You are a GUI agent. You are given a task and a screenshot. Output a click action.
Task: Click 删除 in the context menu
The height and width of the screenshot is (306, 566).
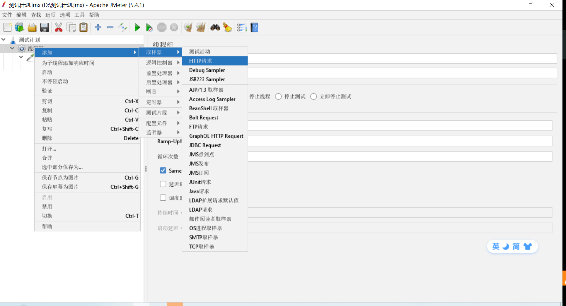pyautogui.click(x=87, y=138)
